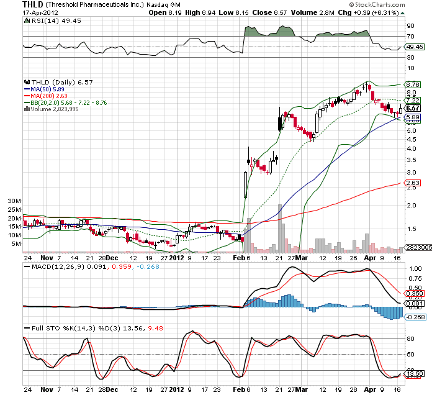Viewport: 432px width, 395px height.
Task: Click the blue MA(50) legend line swatch
Action: [27, 89]
